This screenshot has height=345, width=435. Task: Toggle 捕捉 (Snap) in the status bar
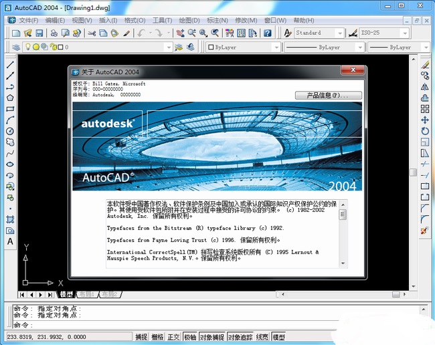pyautogui.click(x=141, y=337)
